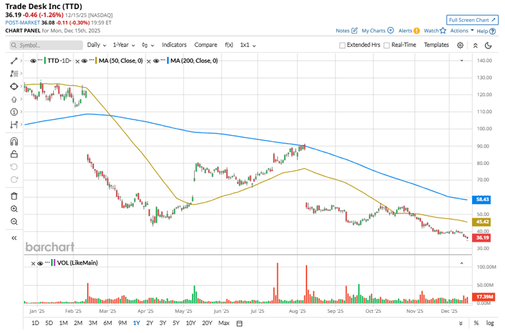Screen dimensions: 505x333
Task: Zoom in on the chart
Action: [x=14, y=209]
